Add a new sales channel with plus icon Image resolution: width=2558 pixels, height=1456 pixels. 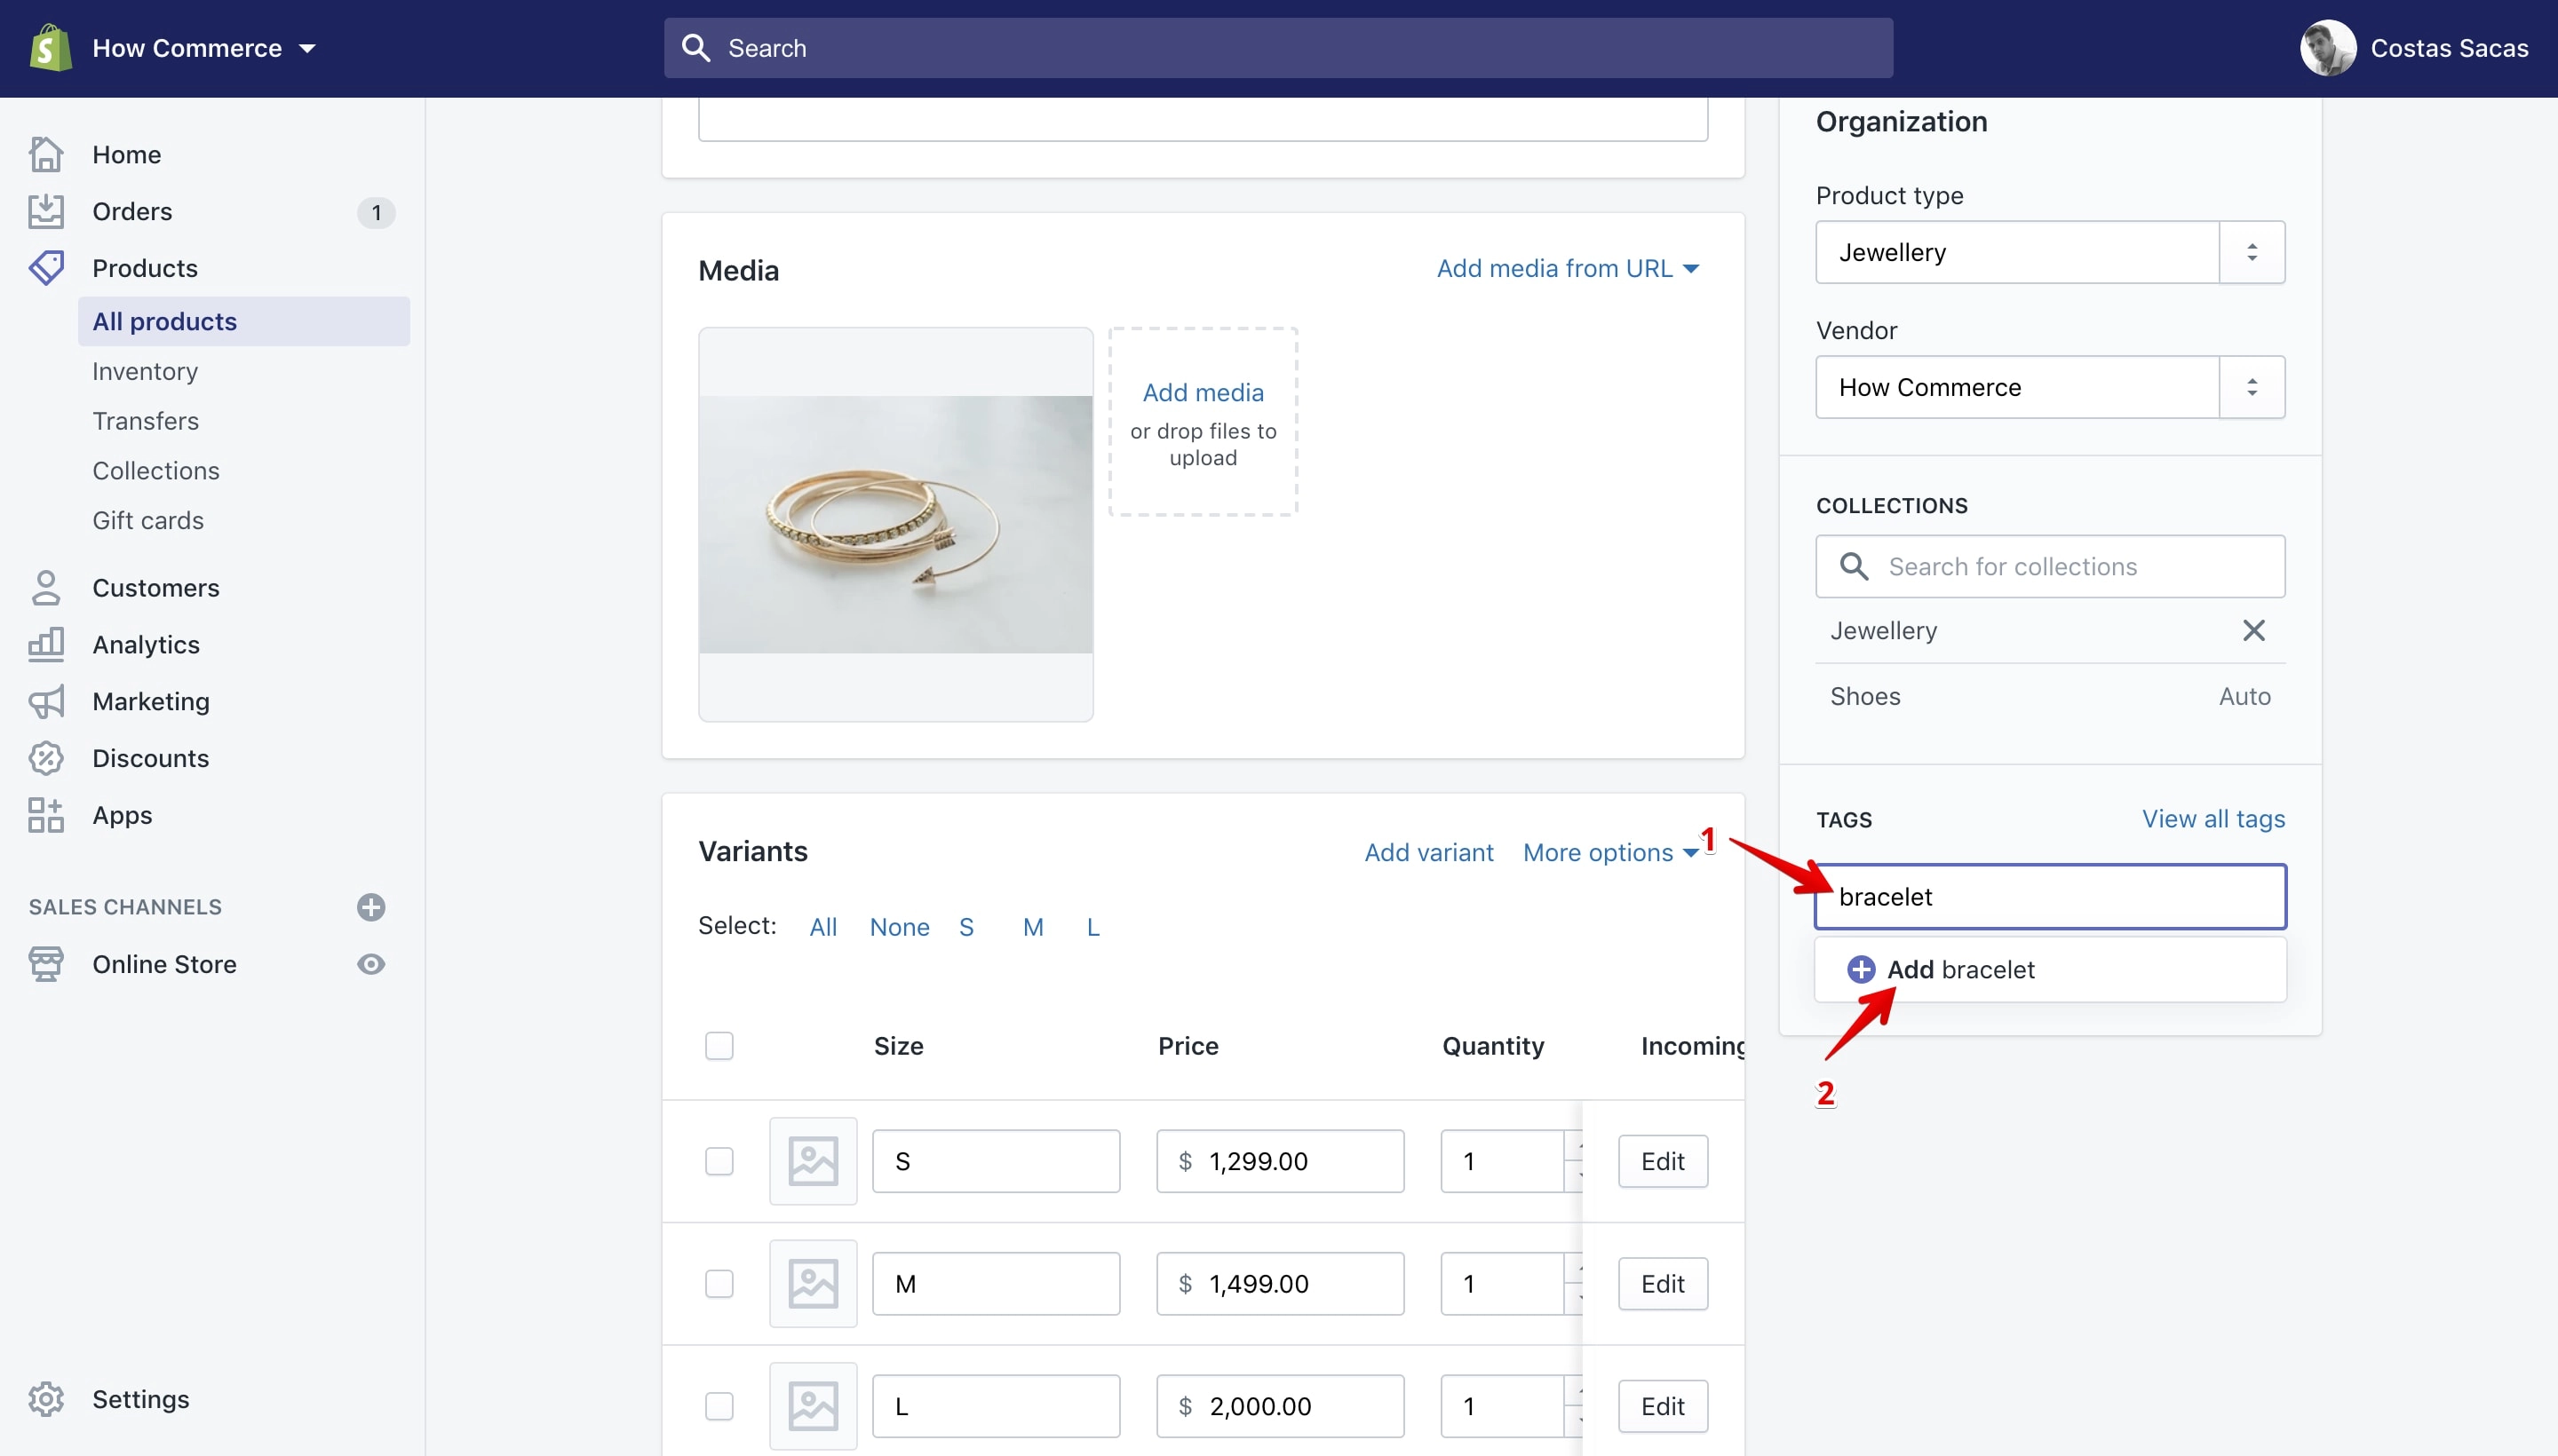coord(371,907)
